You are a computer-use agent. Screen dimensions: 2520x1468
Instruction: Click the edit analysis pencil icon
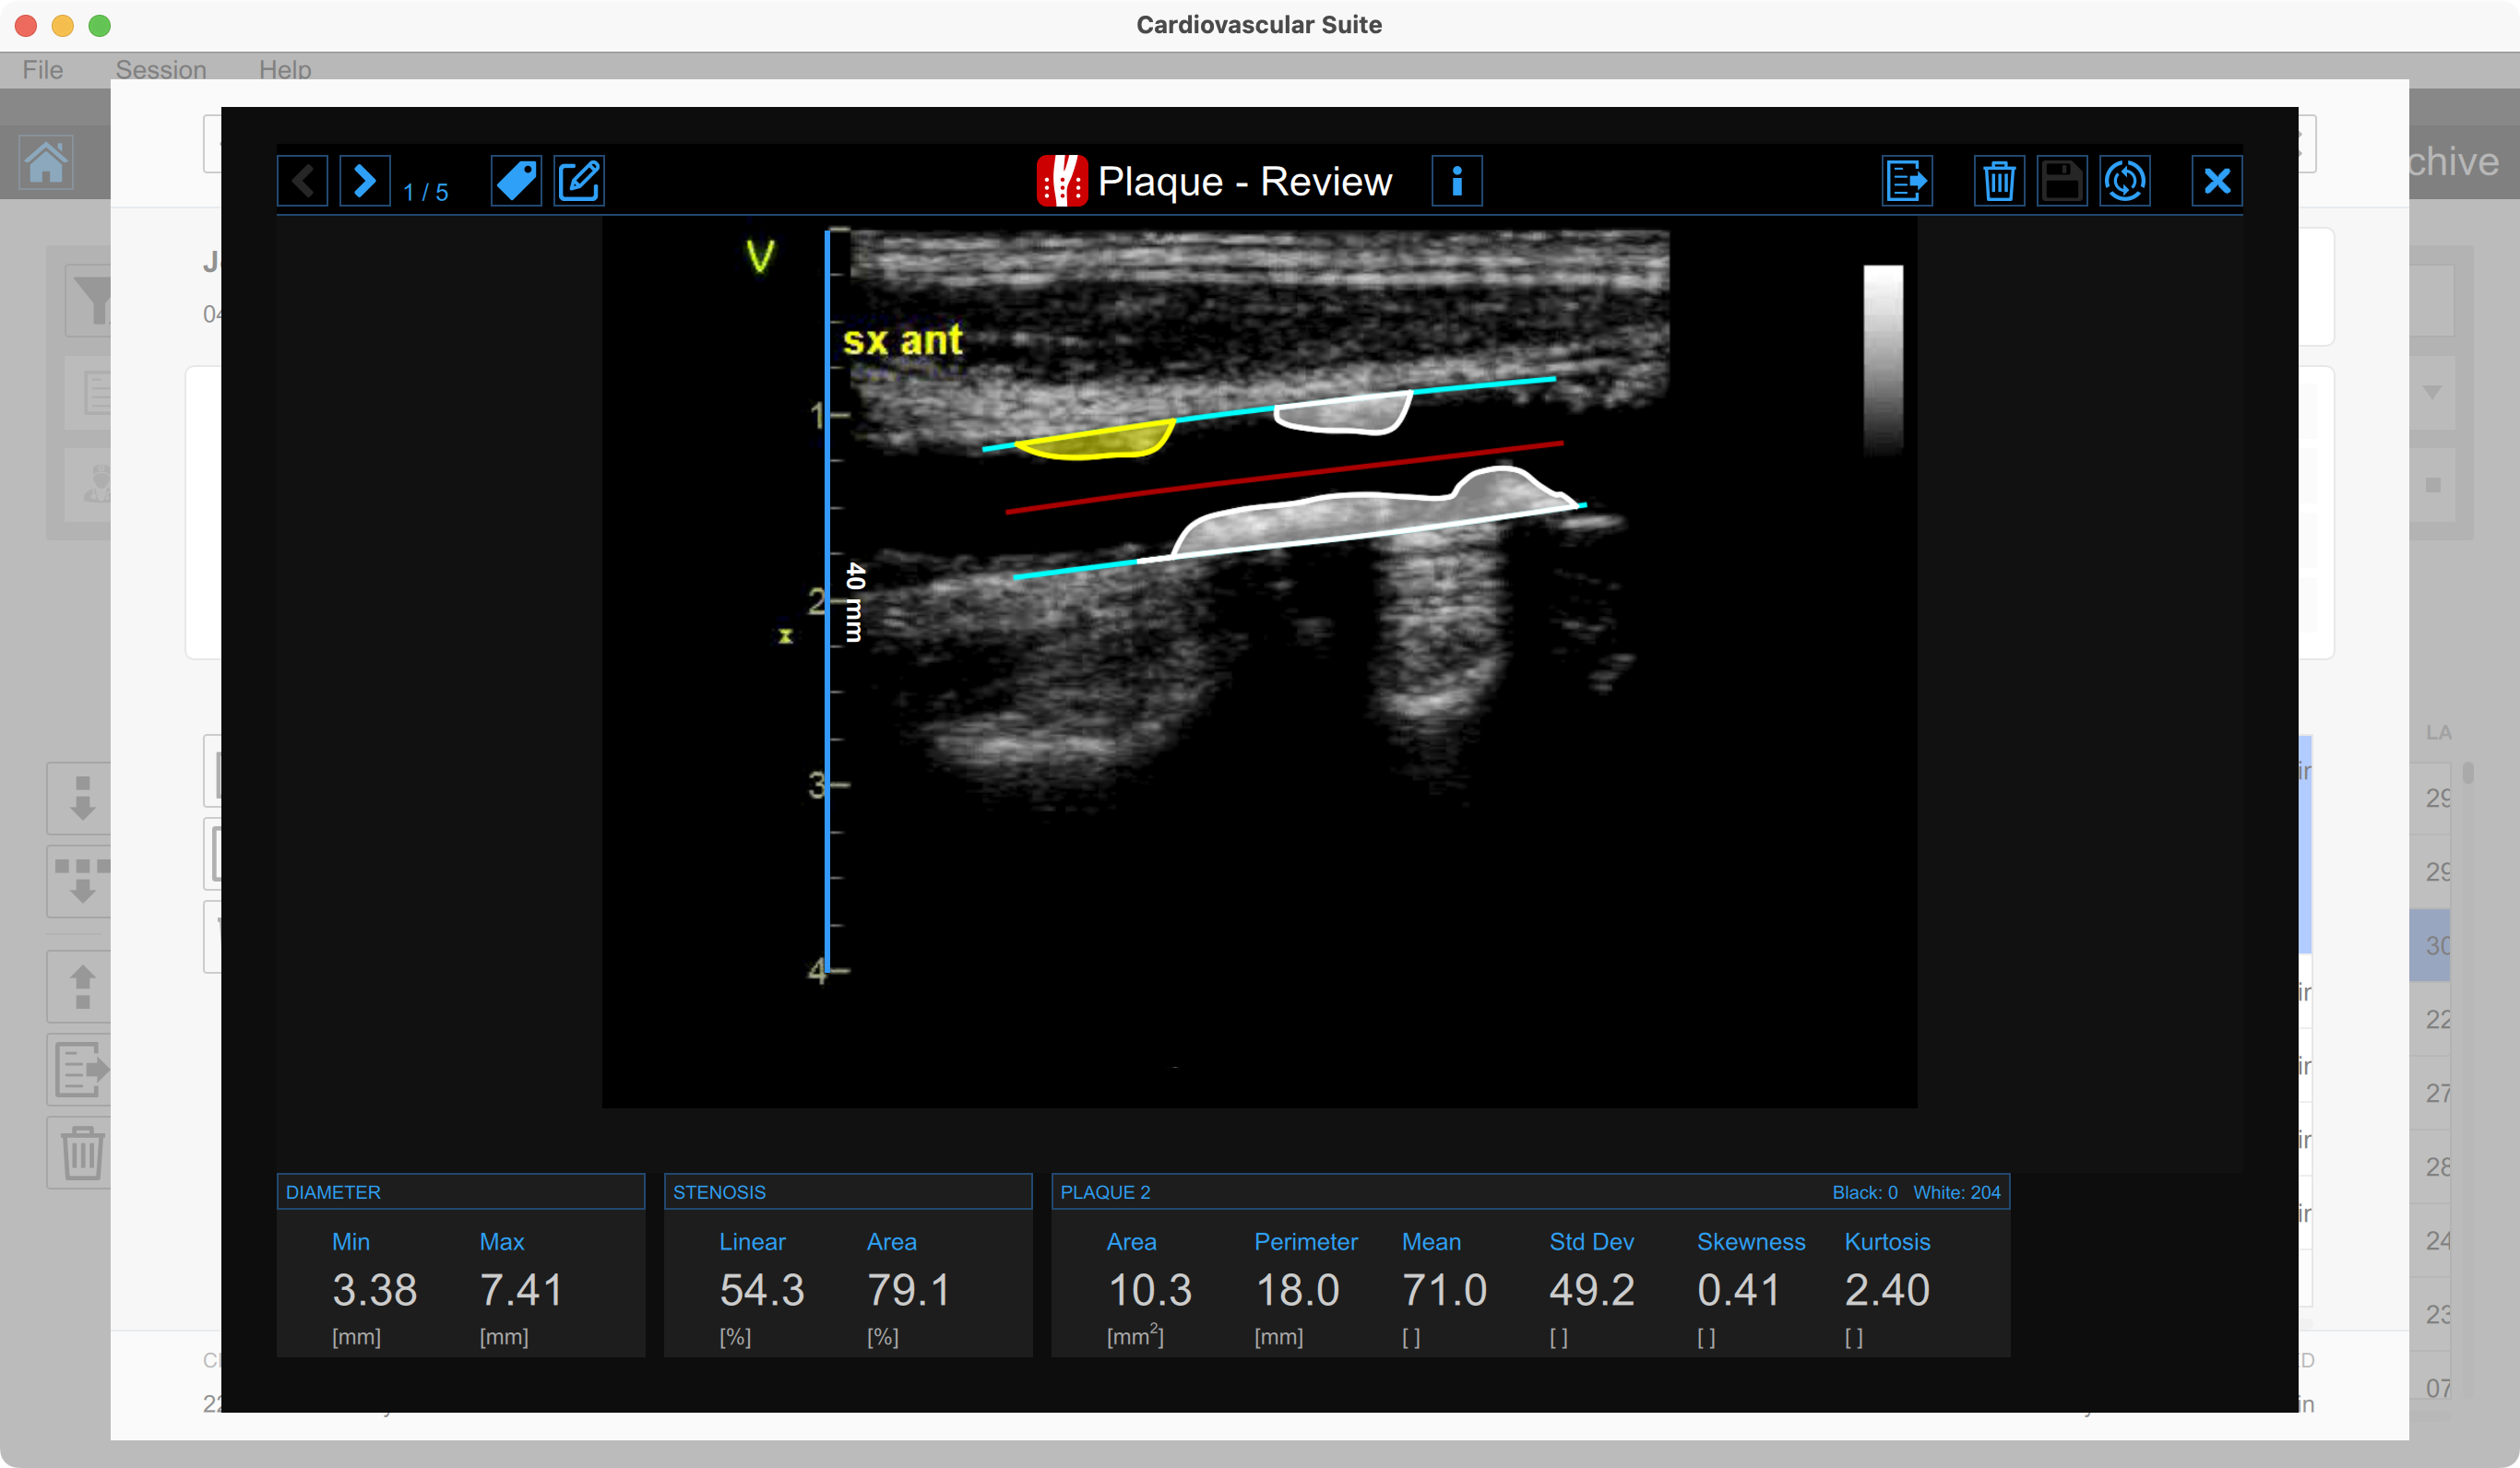pyautogui.click(x=579, y=181)
